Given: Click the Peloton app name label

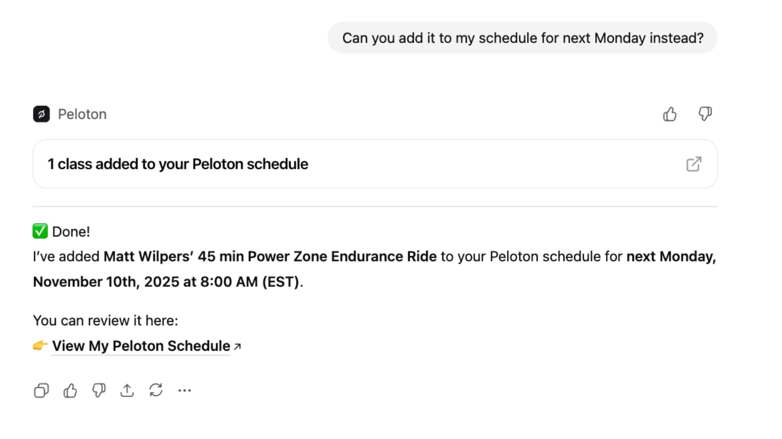Looking at the screenshot, I should tap(82, 114).
